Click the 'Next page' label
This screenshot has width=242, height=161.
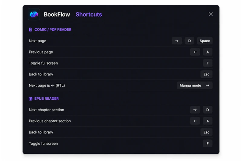tap(37, 41)
